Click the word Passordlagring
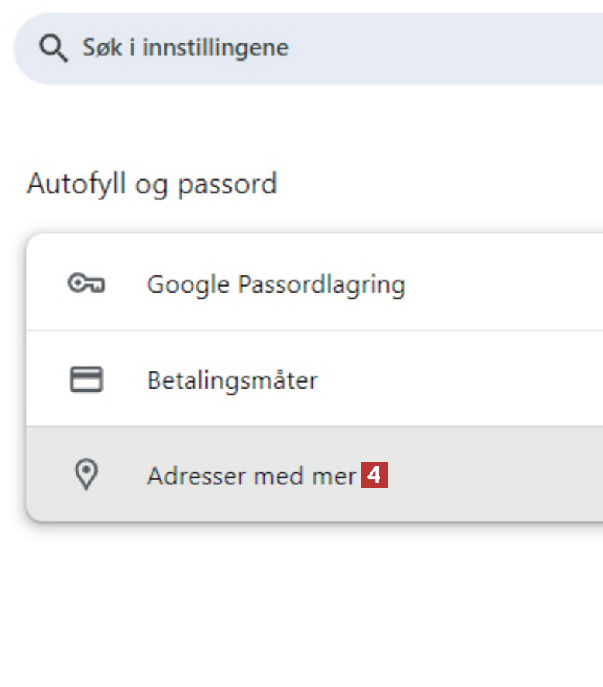 pyautogui.click(x=321, y=284)
